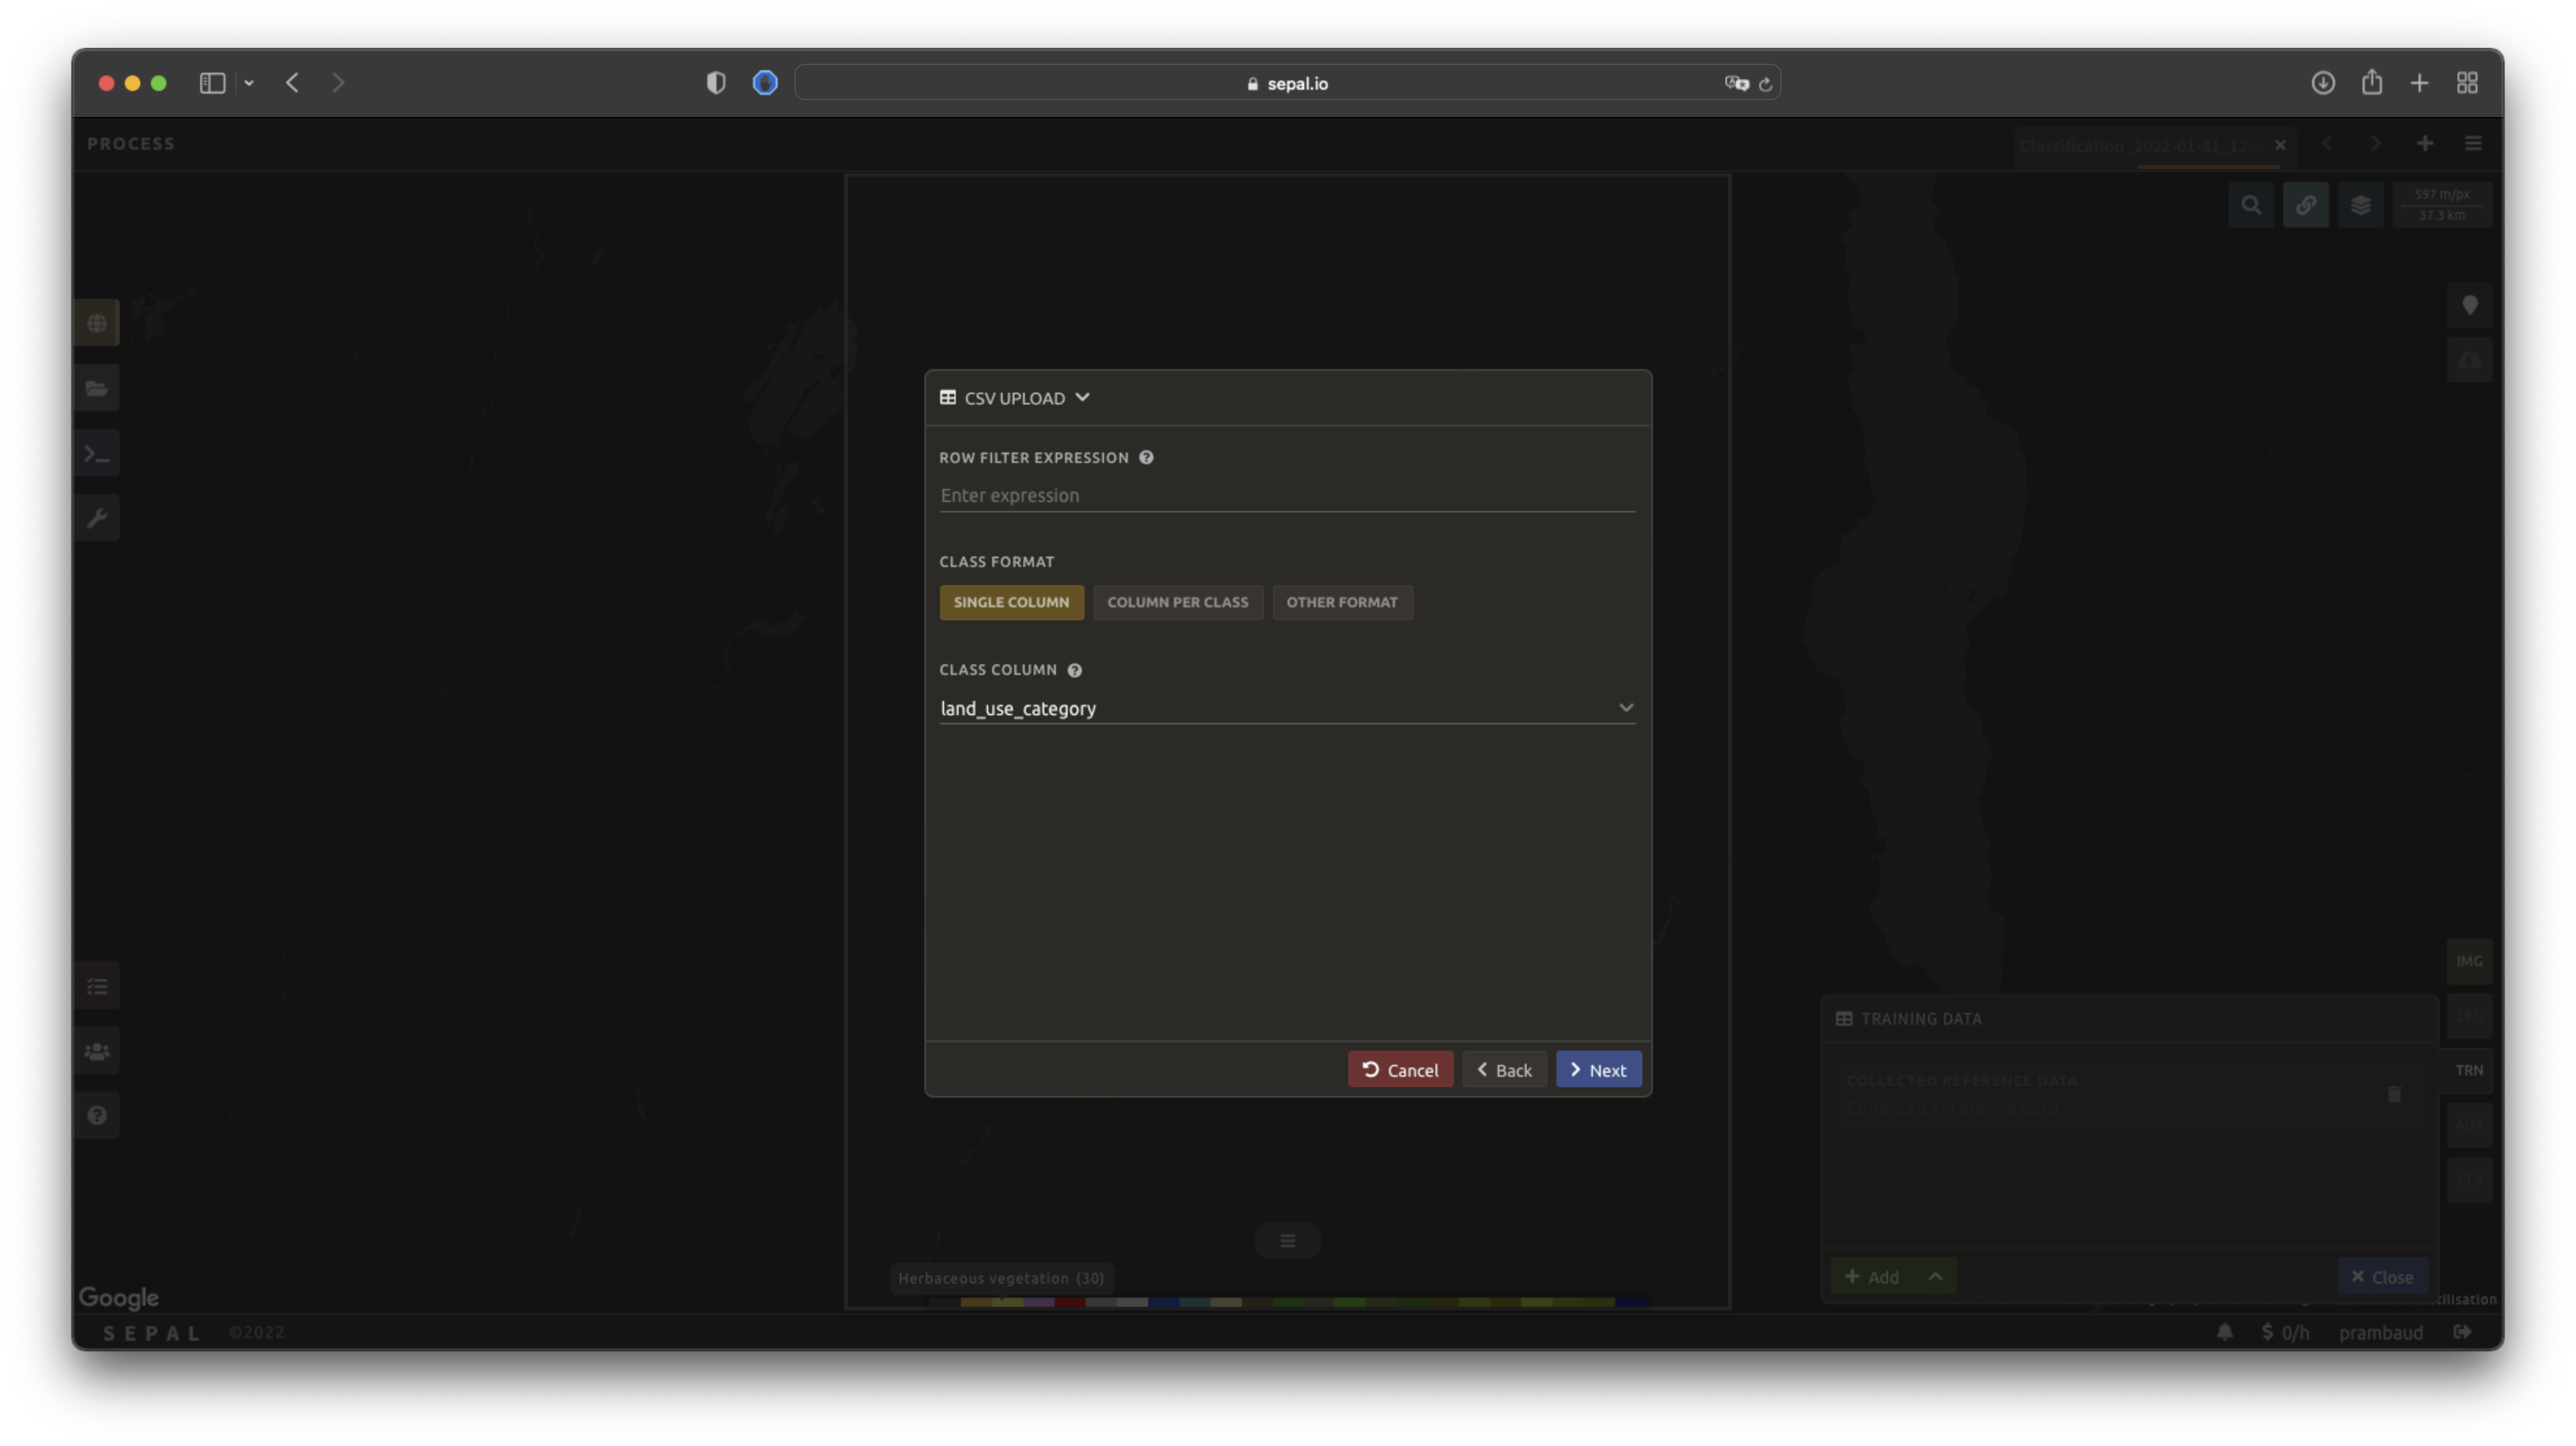
Task: Open Safari tab overview grid icon
Action: tap(2466, 83)
